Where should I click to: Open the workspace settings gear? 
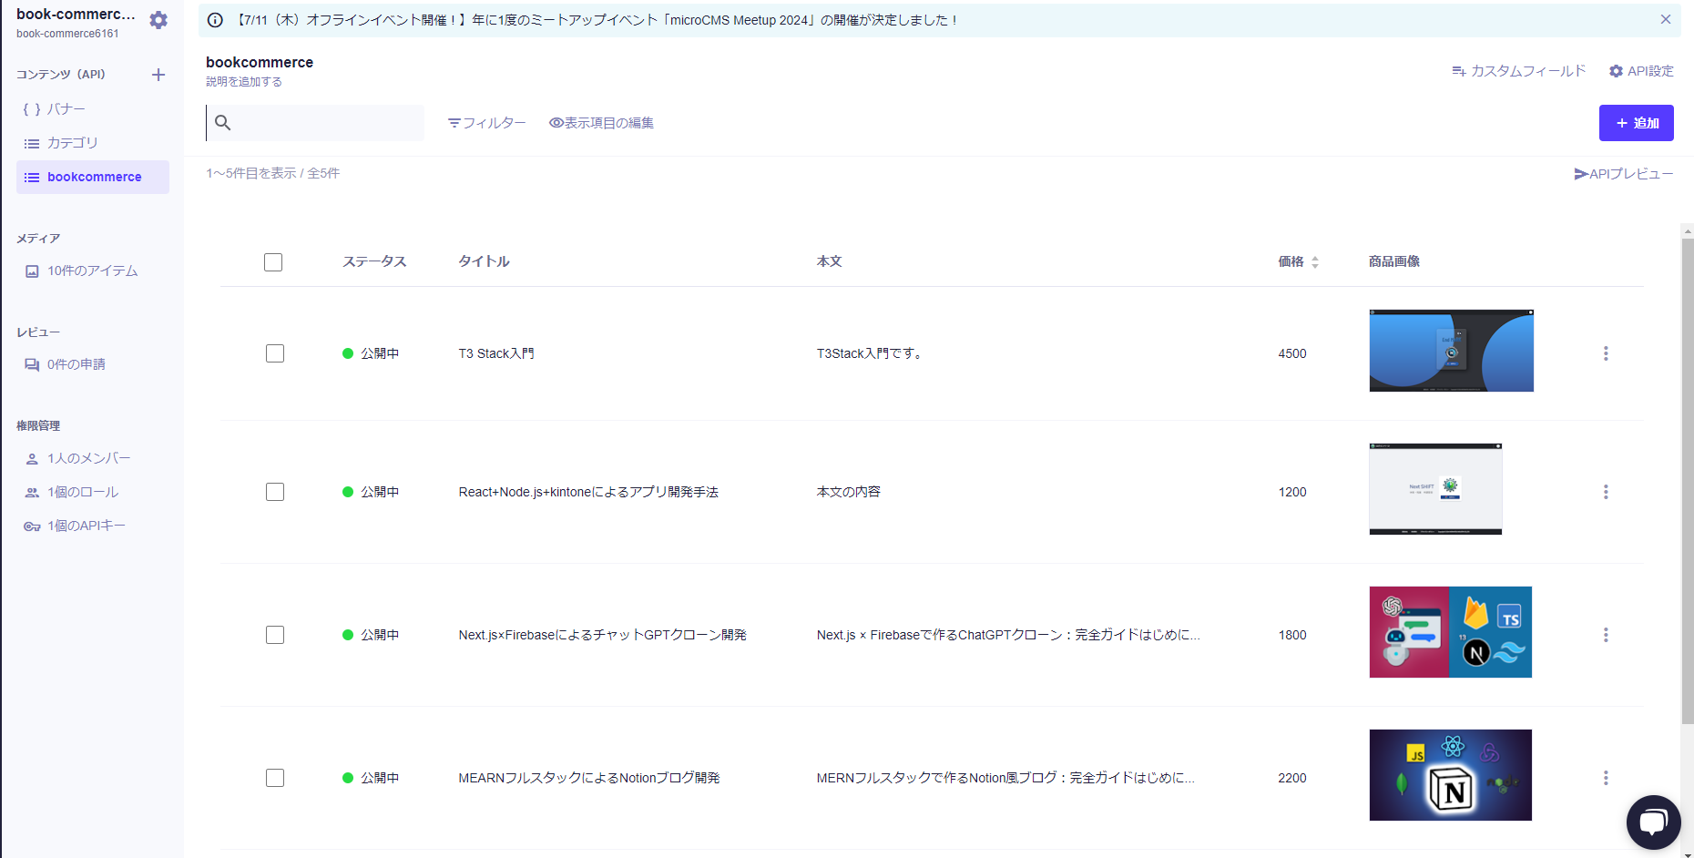coord(158,19)
